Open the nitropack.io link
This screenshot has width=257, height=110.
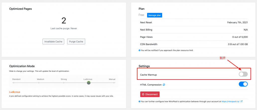click(x=230, y=102)
